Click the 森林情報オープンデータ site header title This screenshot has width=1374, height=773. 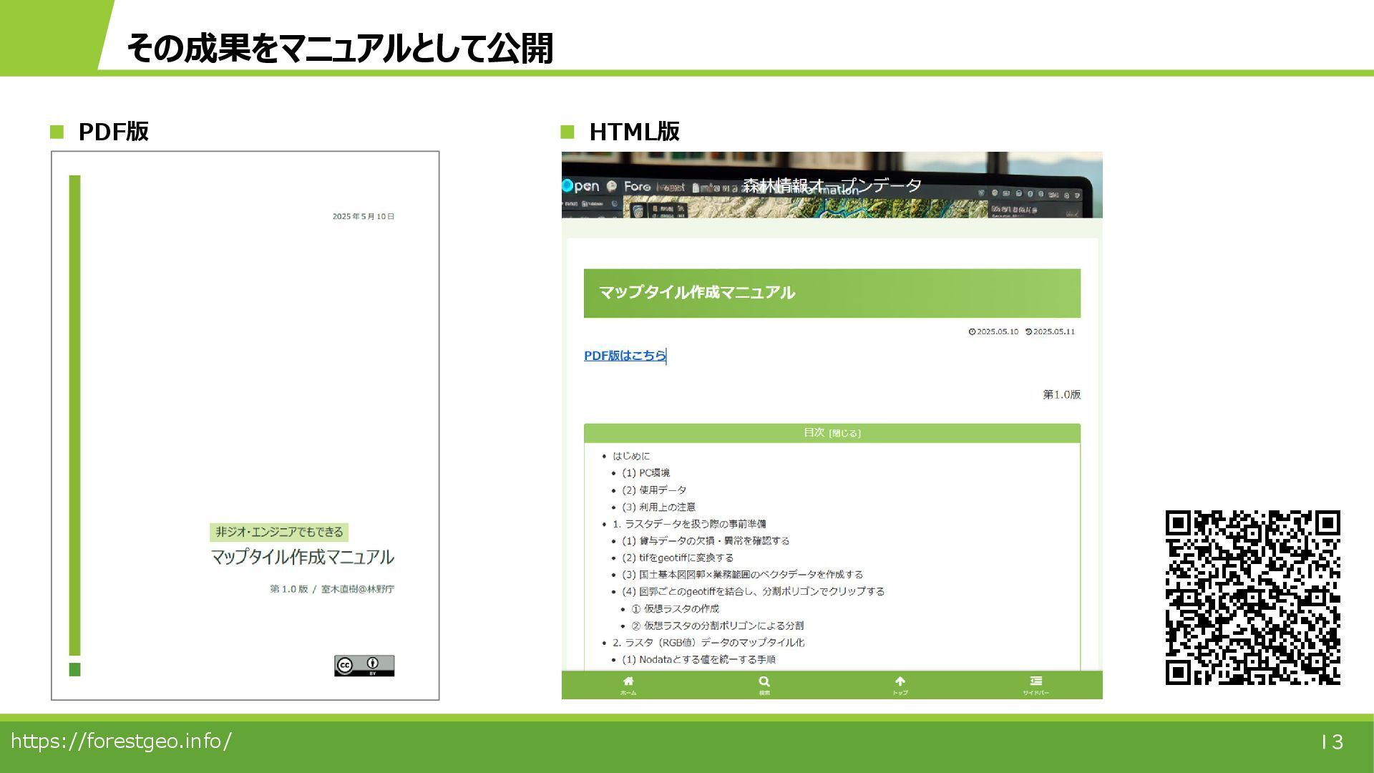coord(832,186)
